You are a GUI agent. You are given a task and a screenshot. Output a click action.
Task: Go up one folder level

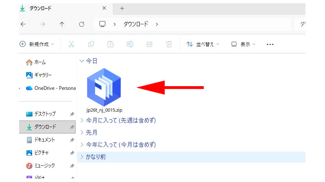coord(62,24)
